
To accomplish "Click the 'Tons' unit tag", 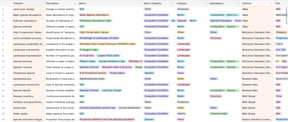I will [279, 96].
